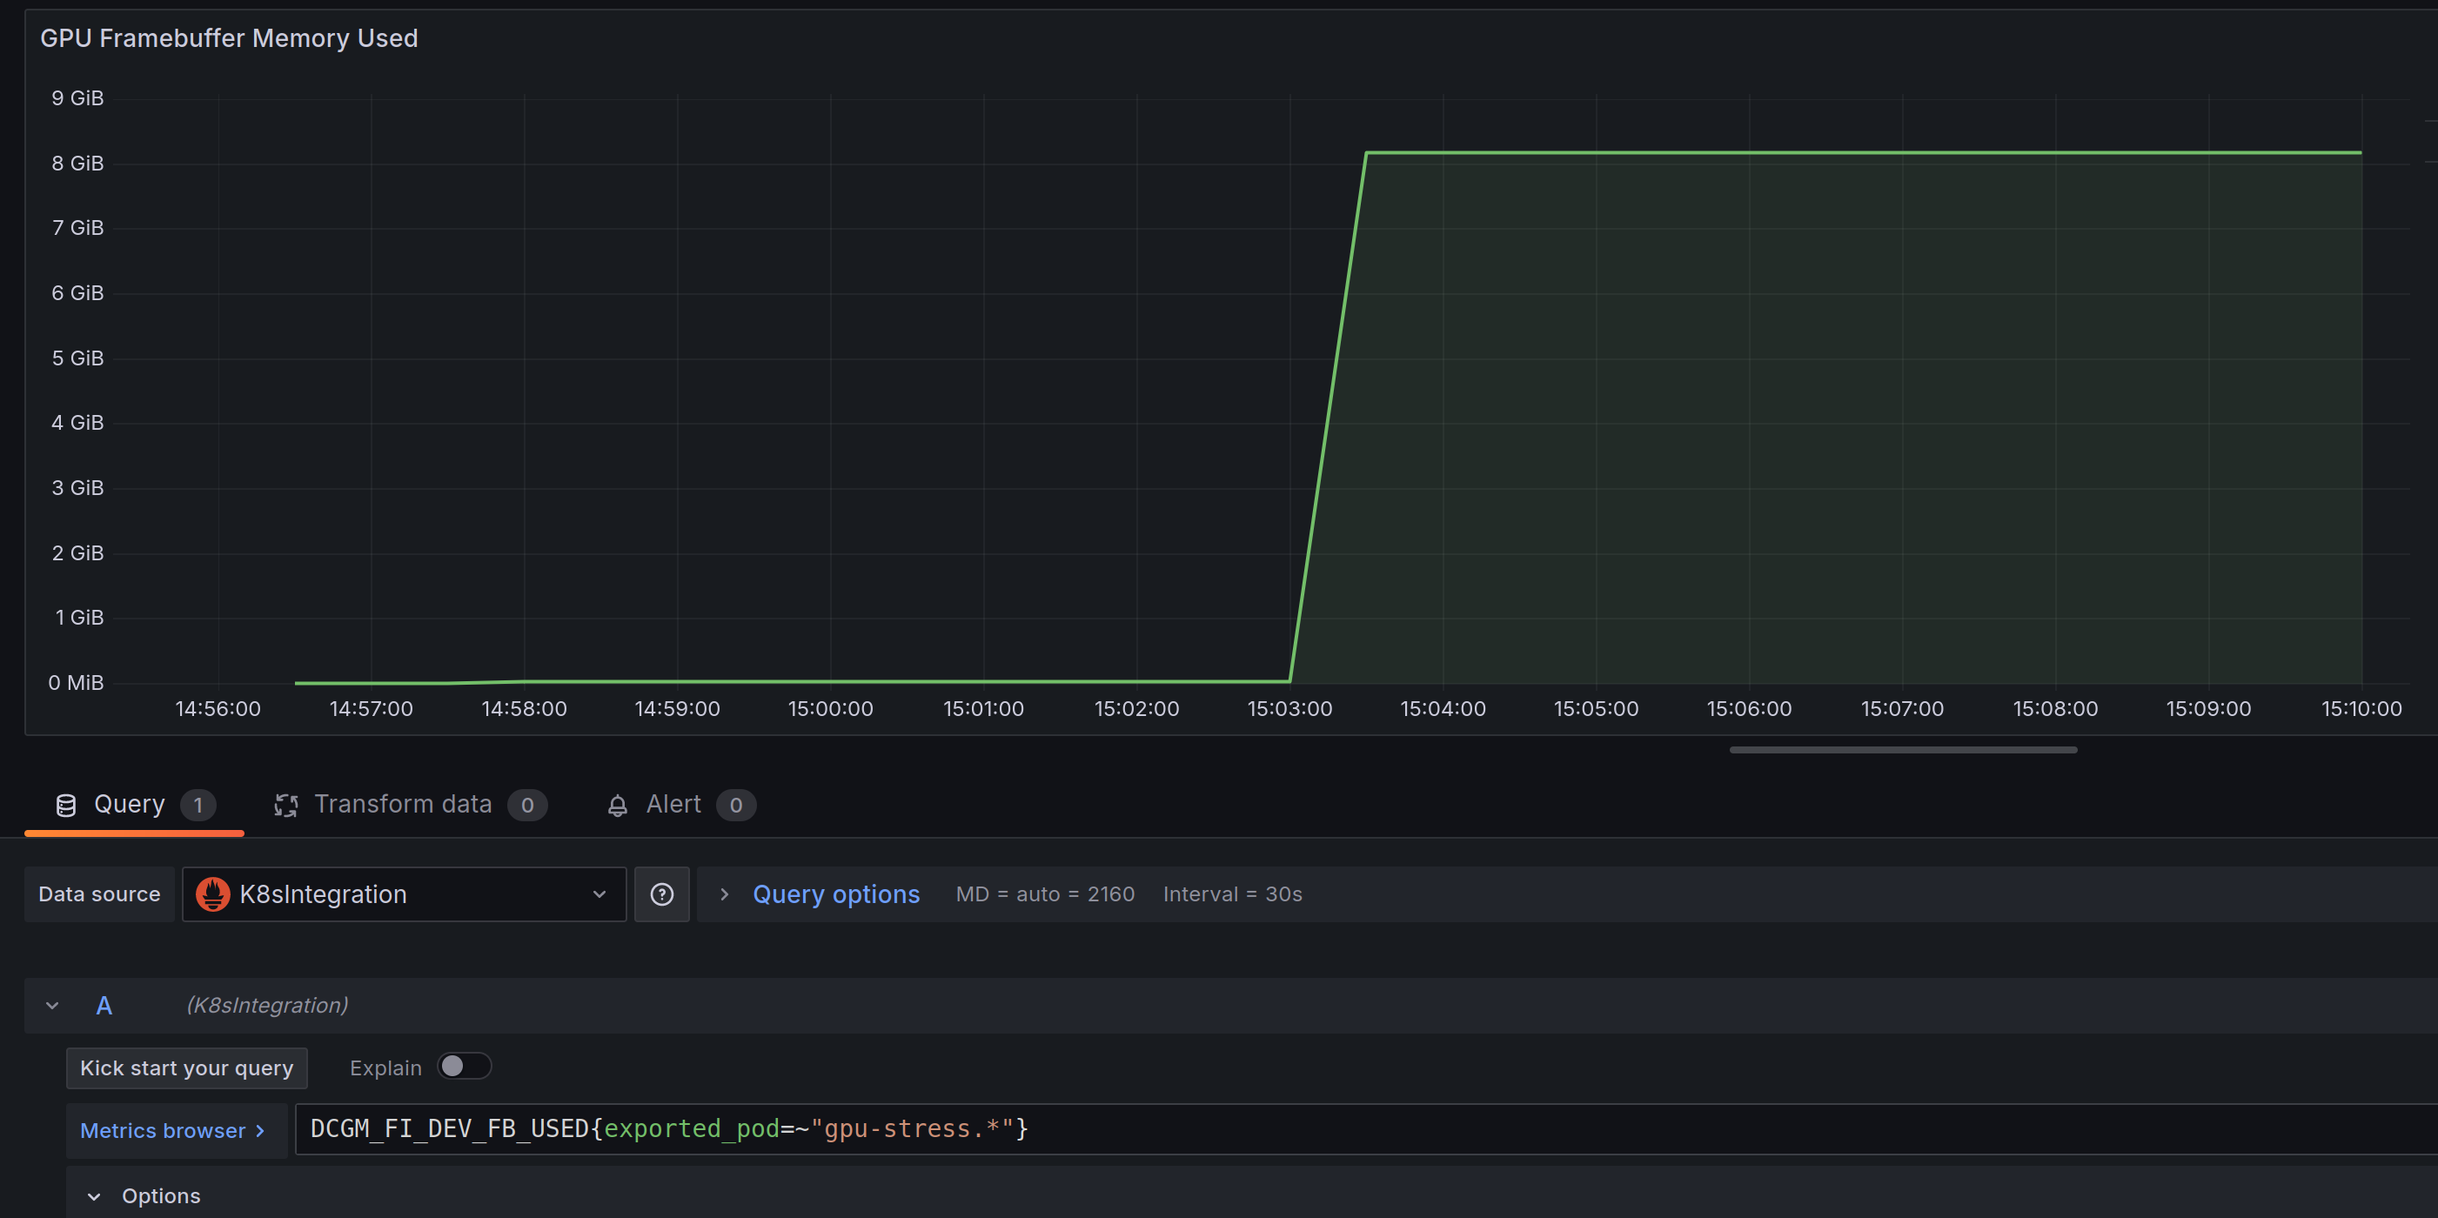Viewport: 2438px width, 1218px height.
Task: Click the Query tab count badge 1
Action: [x=198, y=806]
